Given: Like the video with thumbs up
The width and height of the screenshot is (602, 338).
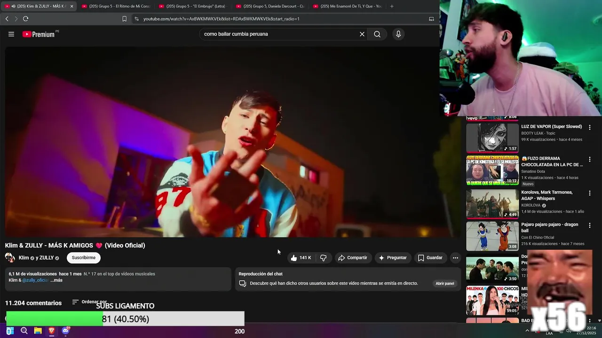Looking at the screenshot, I should tap(301, 258).
